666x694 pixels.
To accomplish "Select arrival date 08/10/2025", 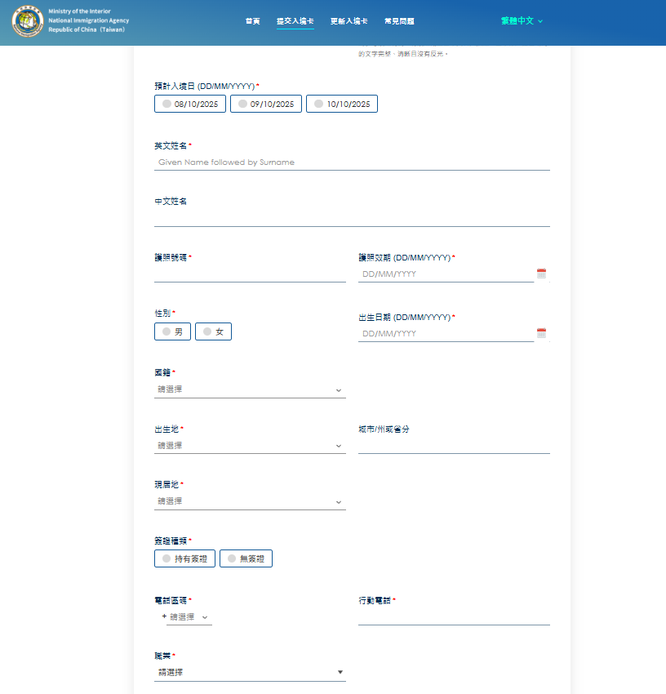I will click(190, 104).
